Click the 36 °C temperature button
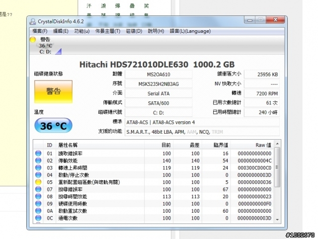Screen dimensions: 318x239 click(x=53, y=126)
